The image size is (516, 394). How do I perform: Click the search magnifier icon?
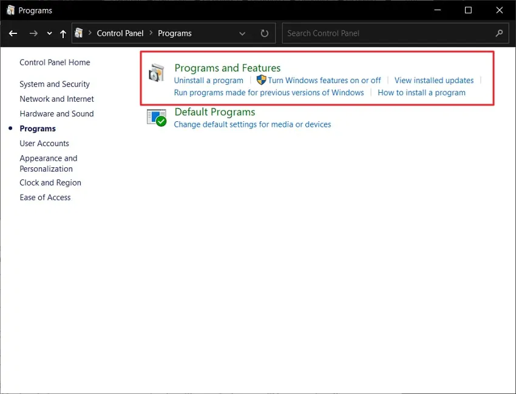pyautogui.click(x=499, y=33)
